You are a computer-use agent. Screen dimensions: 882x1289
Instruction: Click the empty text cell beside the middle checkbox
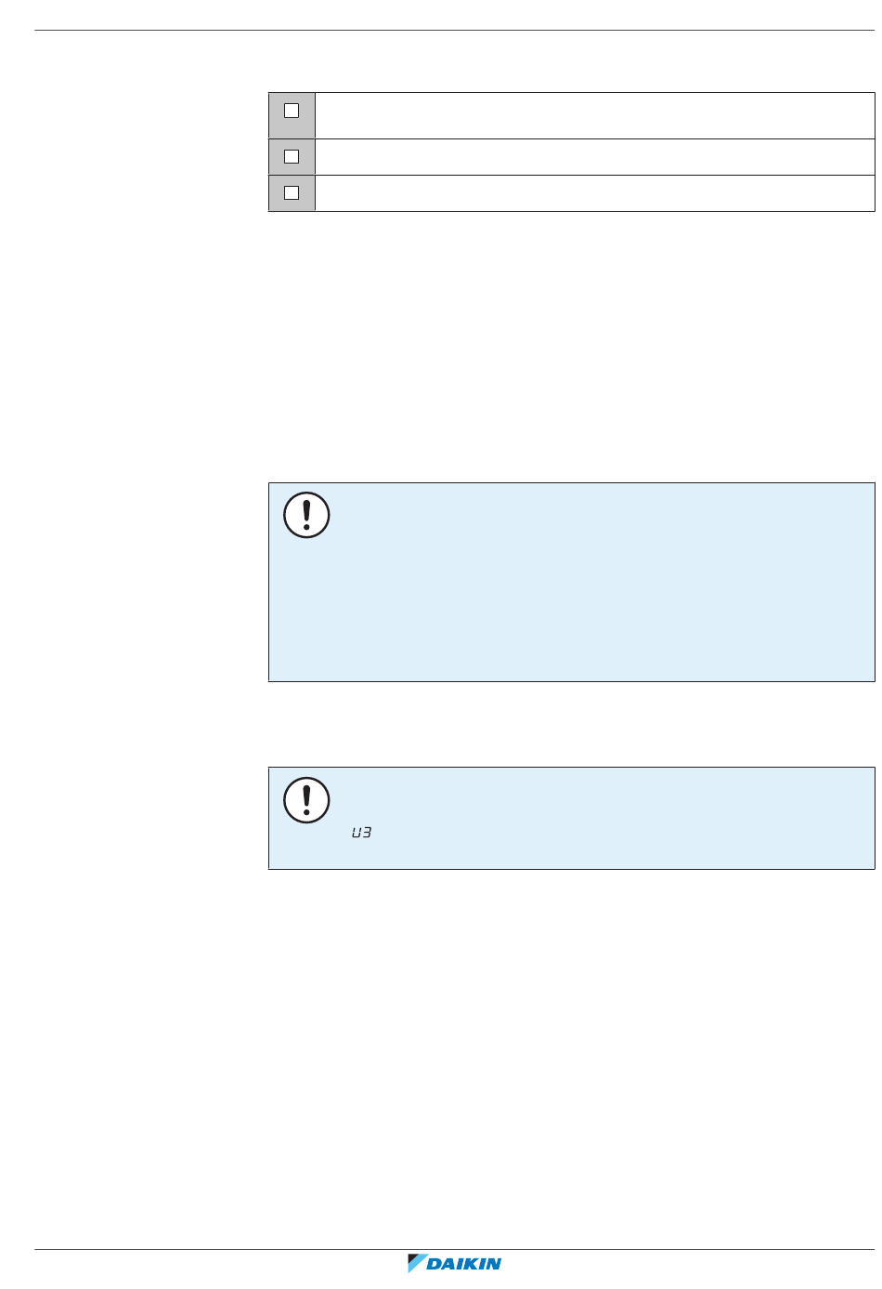[x=594, y=157]
